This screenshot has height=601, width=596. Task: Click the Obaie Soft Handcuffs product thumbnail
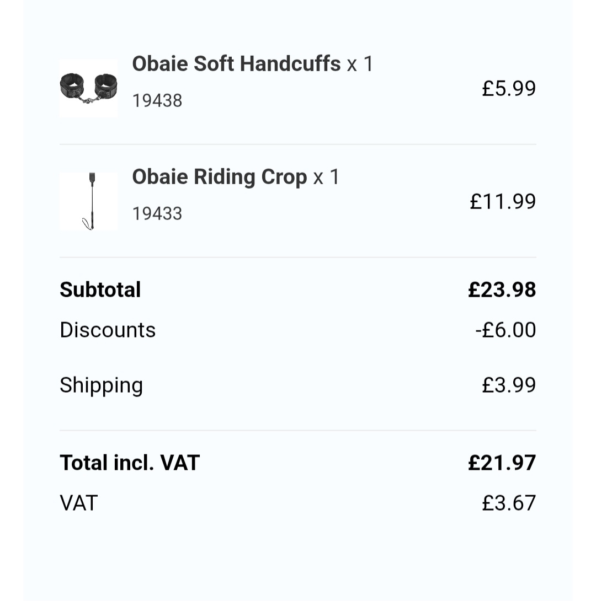click(x=88, y=88)
